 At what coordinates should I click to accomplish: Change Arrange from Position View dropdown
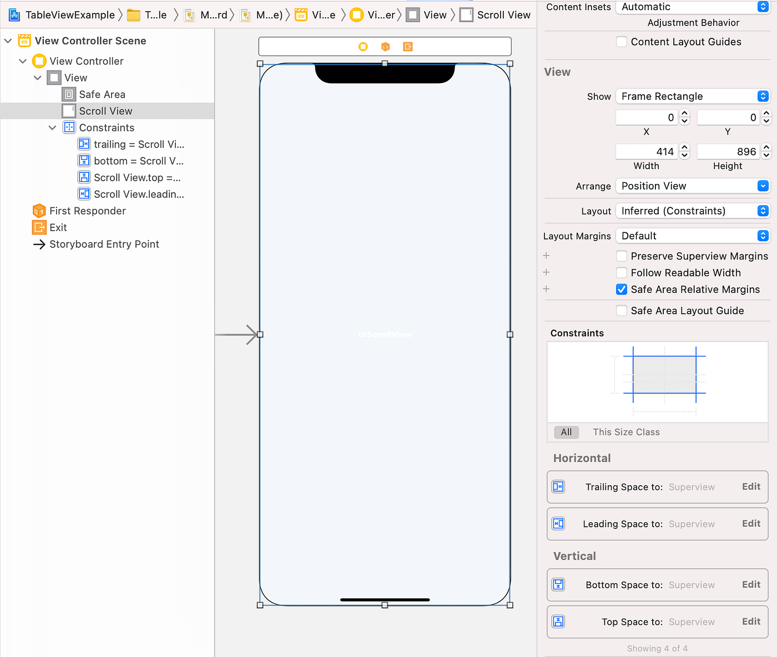point(692,186)
